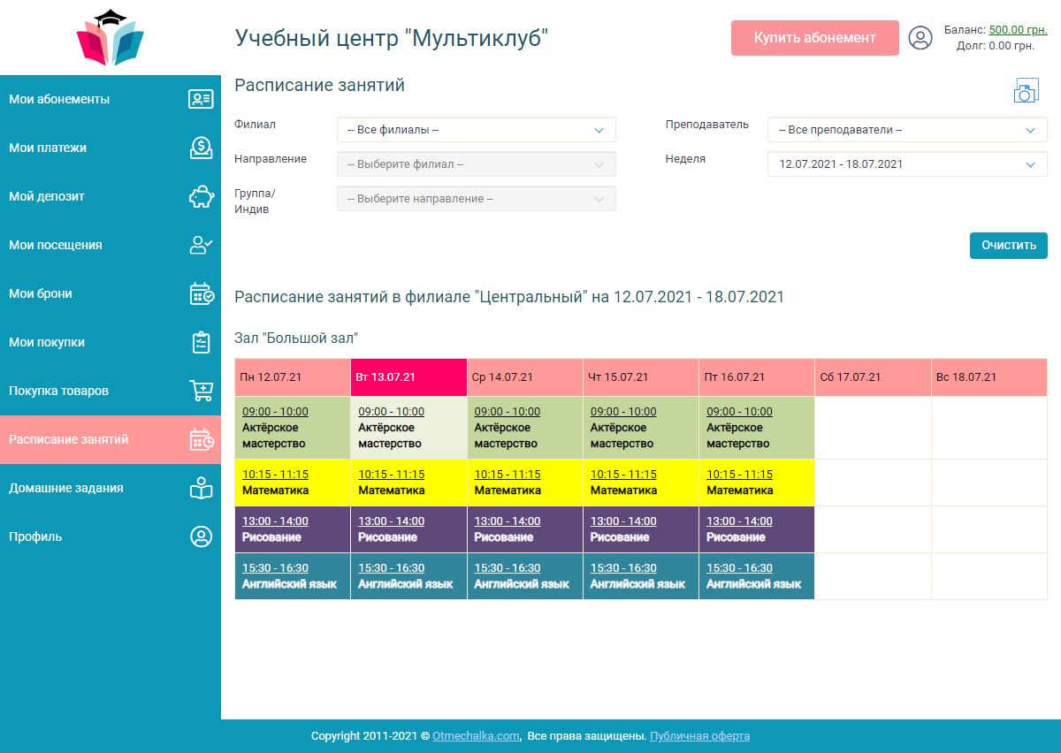This screenshot has height=753, width=1061.
Task: Open the Преподаватель dropdown list
Action: coord(906,130)
